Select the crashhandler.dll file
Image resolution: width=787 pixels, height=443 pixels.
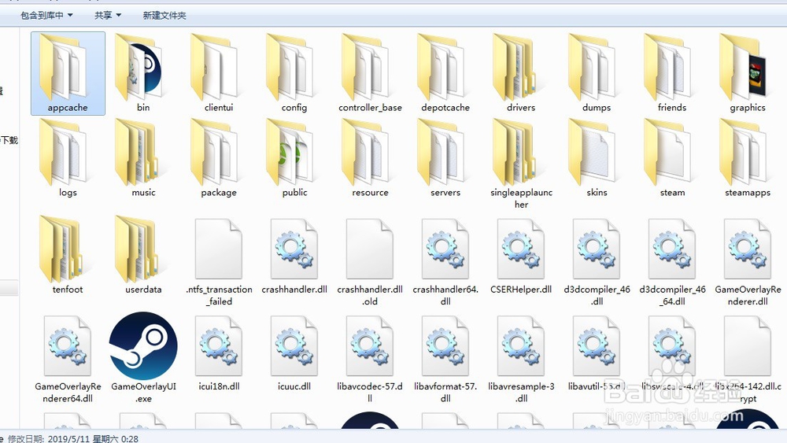294,256
